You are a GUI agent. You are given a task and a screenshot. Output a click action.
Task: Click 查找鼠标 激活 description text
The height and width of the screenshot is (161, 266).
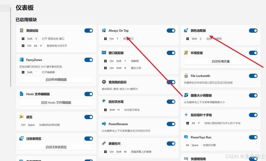coord(120,89)
